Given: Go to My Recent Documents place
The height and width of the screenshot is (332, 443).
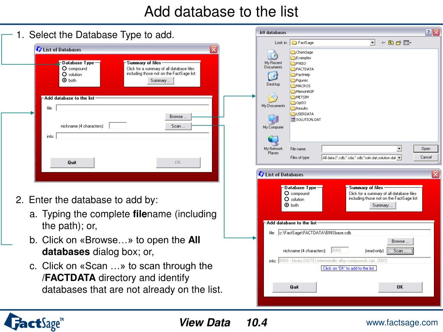Looking at the screenshot, I should point(273,59).
